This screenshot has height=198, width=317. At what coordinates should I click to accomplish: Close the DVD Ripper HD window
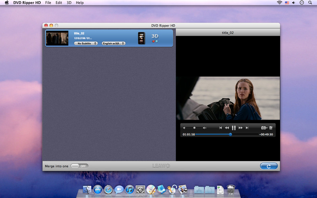46,25
